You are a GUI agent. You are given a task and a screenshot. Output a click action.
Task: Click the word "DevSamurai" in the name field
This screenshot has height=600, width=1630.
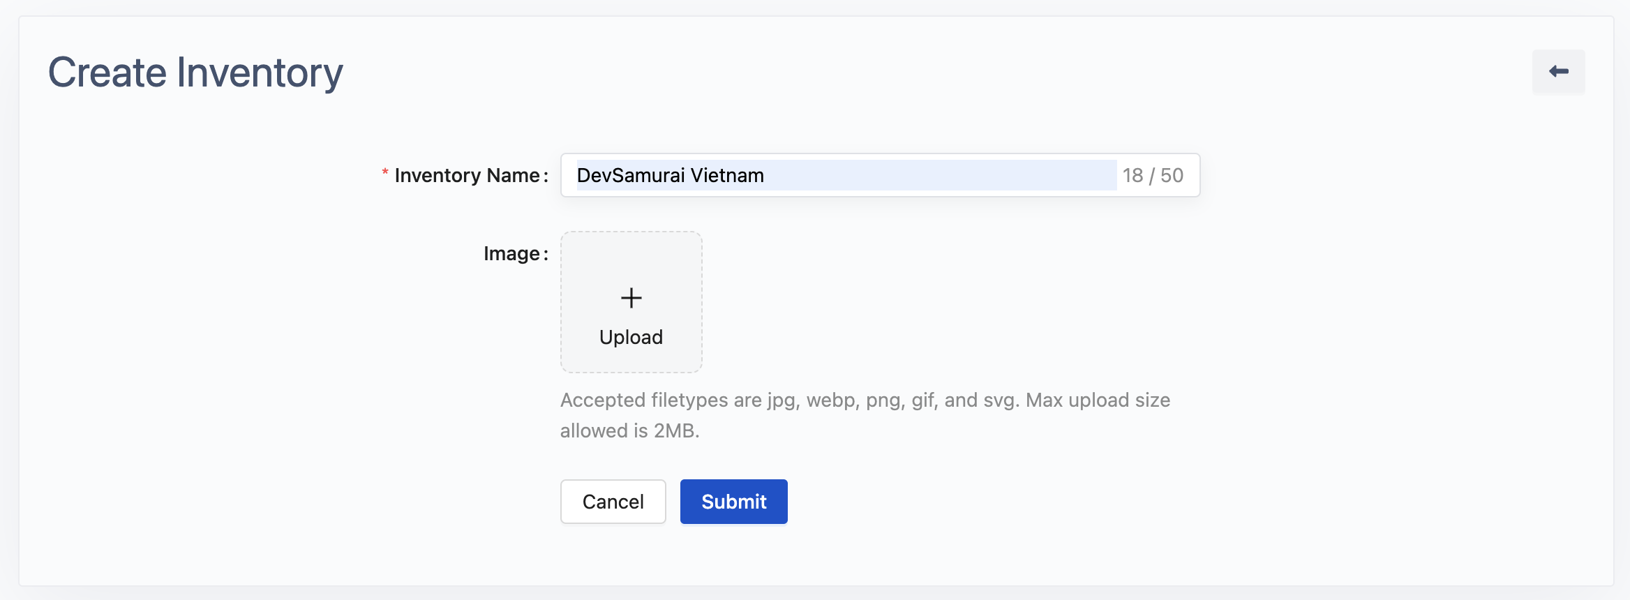click(631, 175)
